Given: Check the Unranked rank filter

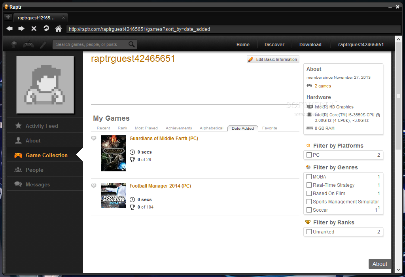Looking at the screenshot, I should [309, 232].
